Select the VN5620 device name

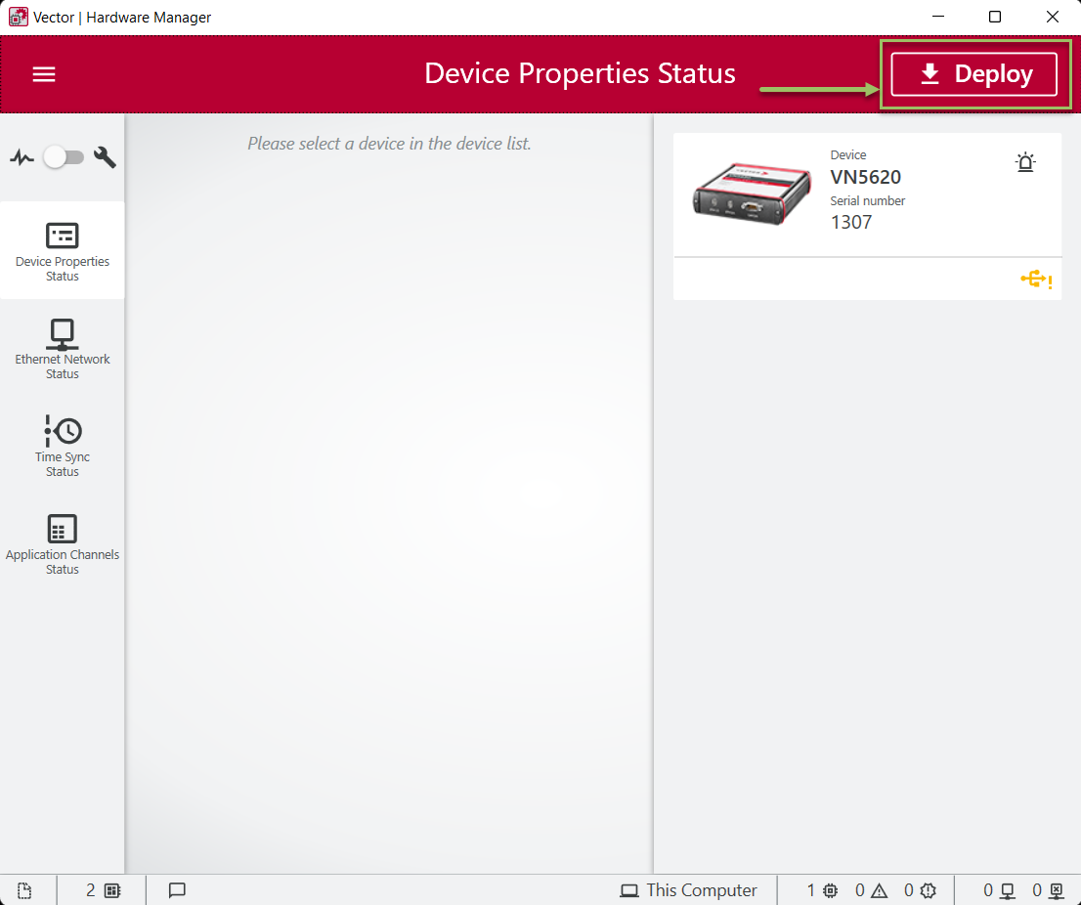[x=865, y=177]
